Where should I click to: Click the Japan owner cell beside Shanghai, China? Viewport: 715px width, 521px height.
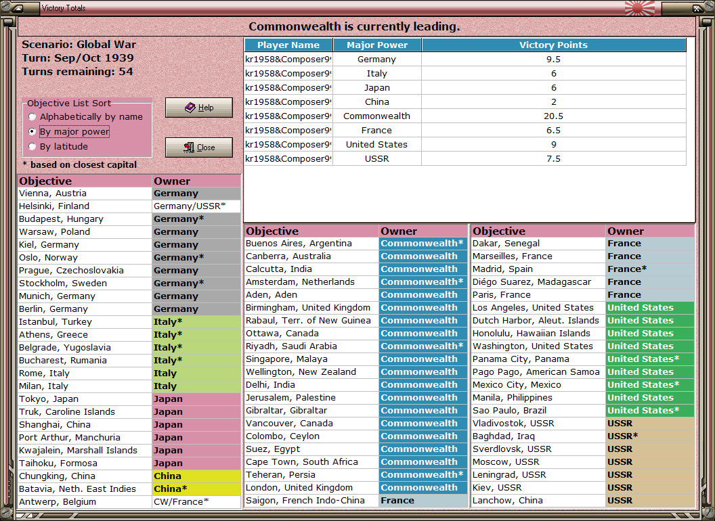point(196,424)
